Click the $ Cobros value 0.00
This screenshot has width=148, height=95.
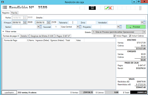click(x=112, y=92)
